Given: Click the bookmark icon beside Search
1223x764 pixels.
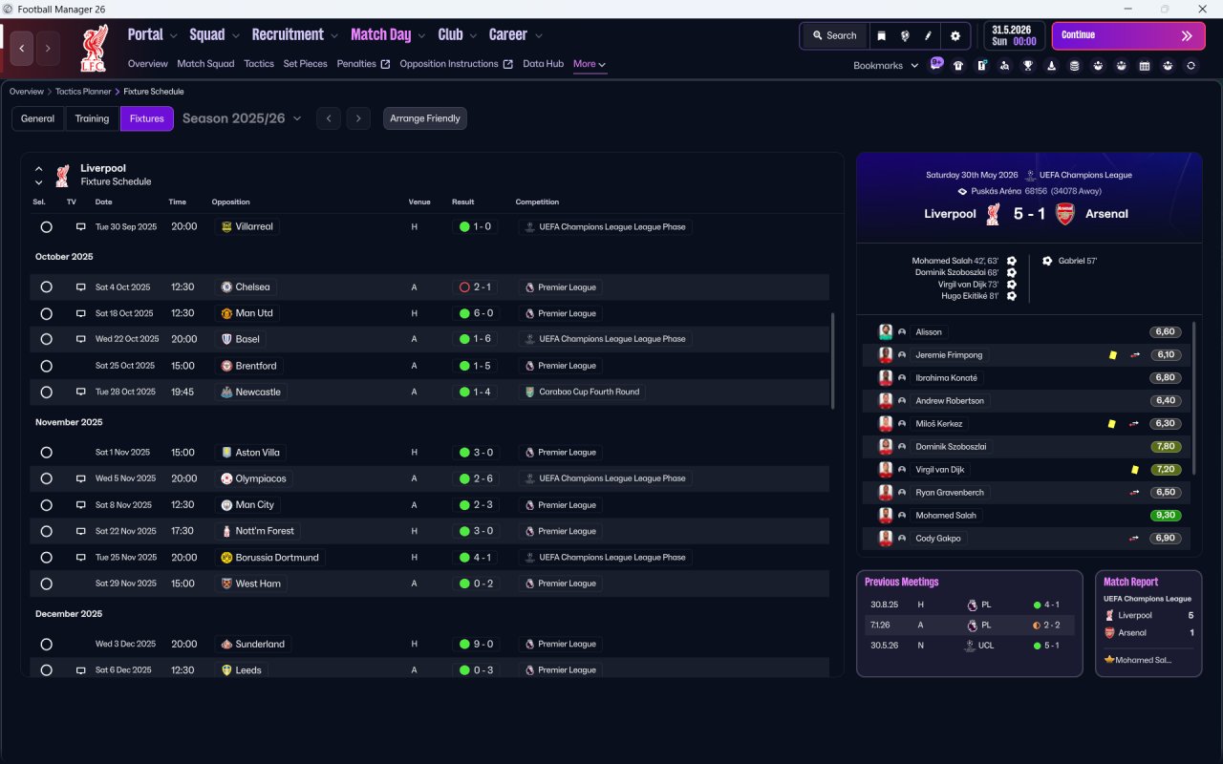Looking at the screenshot, I should point(882,35).
